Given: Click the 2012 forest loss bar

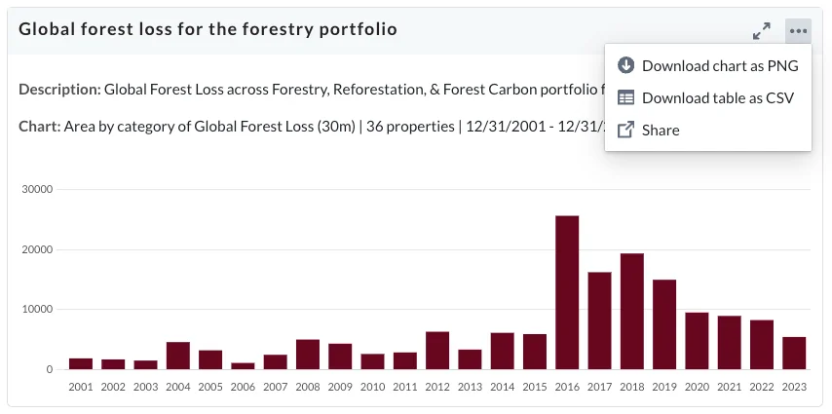Looking at the screenshot, I should click(x=437, y=351).
